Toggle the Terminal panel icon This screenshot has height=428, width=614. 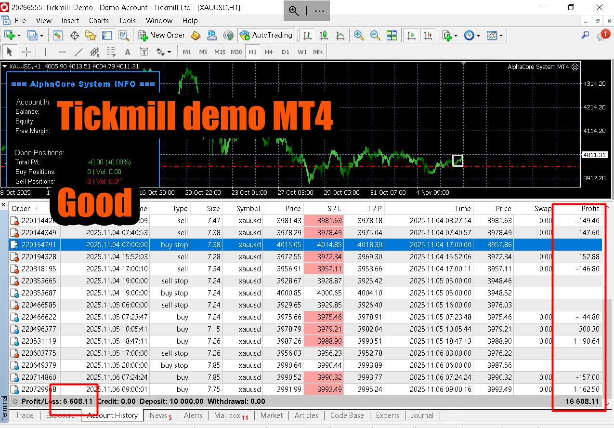point(107,35)
